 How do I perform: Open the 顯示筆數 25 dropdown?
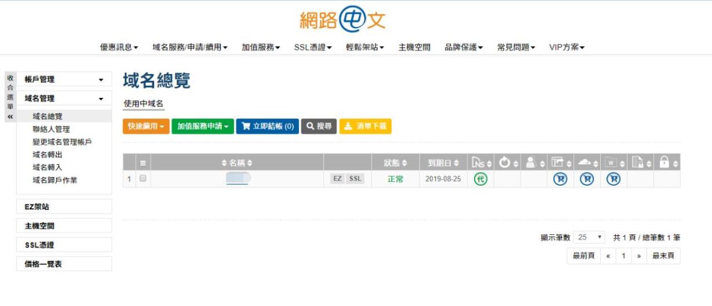589,237
